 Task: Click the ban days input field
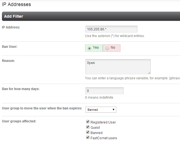104,91
